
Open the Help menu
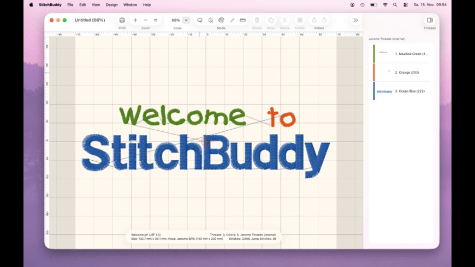(147, 5)
